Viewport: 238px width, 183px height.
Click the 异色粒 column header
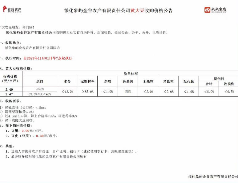(x=168, y=81)
